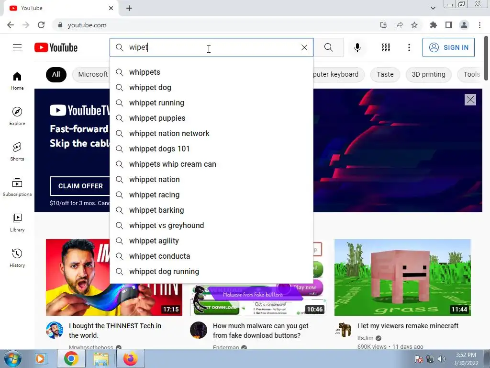Install app icon in address bar
Viewport: 490px width, 368px height.
[x=384, y=25]
